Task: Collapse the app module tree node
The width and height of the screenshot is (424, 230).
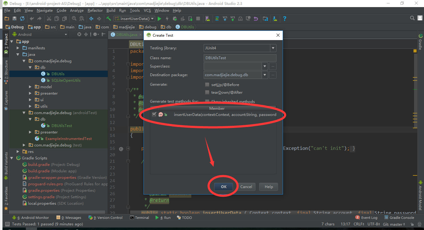Action: [x=12, y=42]
